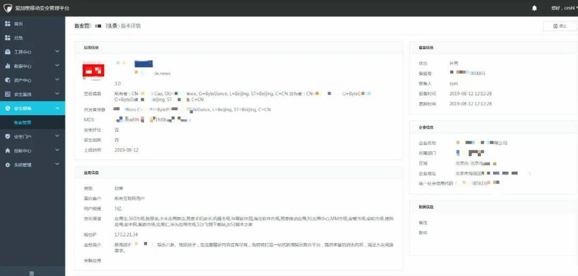Click the shield logo in the header

tap(7, 7)
